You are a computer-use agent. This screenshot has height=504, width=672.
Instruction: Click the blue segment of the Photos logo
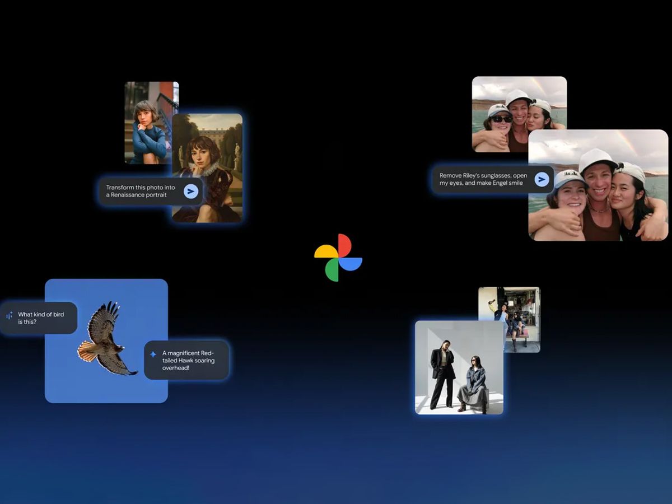point(351,264)
